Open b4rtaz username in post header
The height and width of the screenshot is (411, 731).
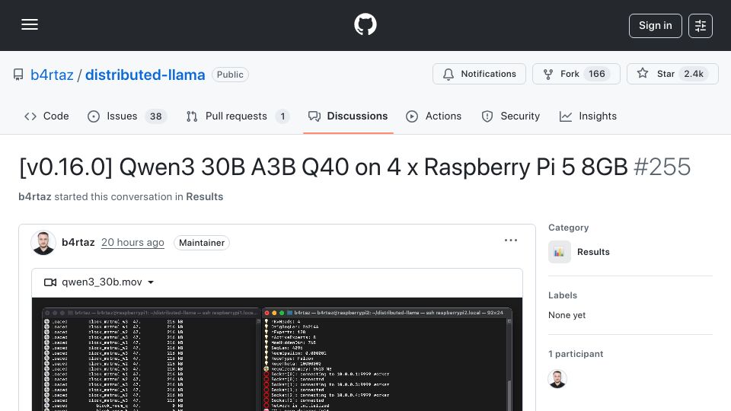(x=78, y=242)
